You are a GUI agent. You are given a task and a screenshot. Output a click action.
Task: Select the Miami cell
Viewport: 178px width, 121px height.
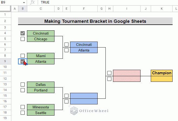tap(41, 56)
